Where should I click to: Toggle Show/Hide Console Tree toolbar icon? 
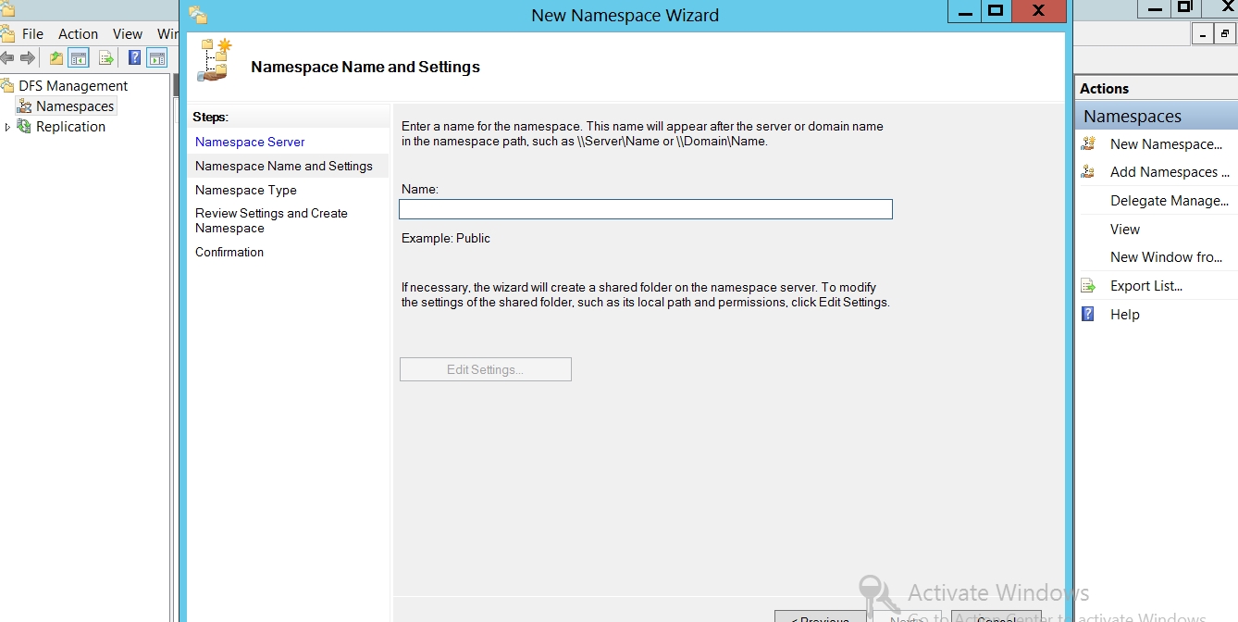[x=80, y=58]
